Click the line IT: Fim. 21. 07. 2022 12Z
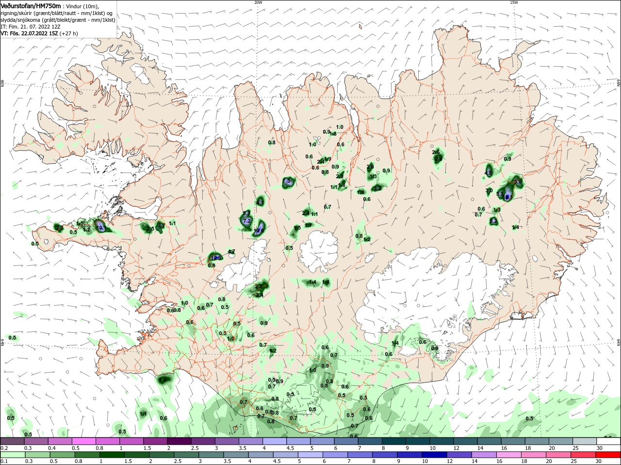Image resolution: width=621 pixels, height=465 pixels. coord(30,27)
